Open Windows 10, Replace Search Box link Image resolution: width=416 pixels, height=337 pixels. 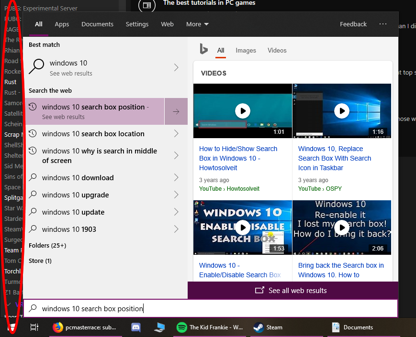point(335,158)
